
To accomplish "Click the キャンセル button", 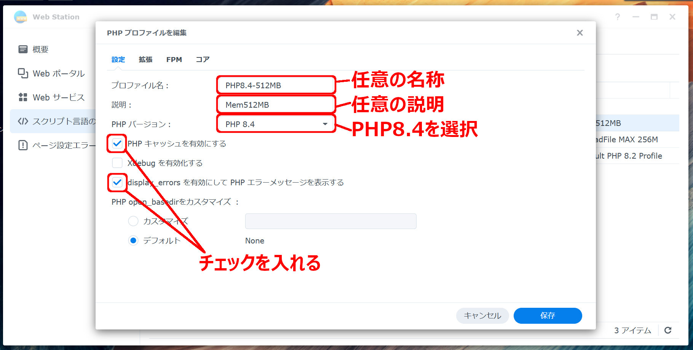I will point(482,315).
